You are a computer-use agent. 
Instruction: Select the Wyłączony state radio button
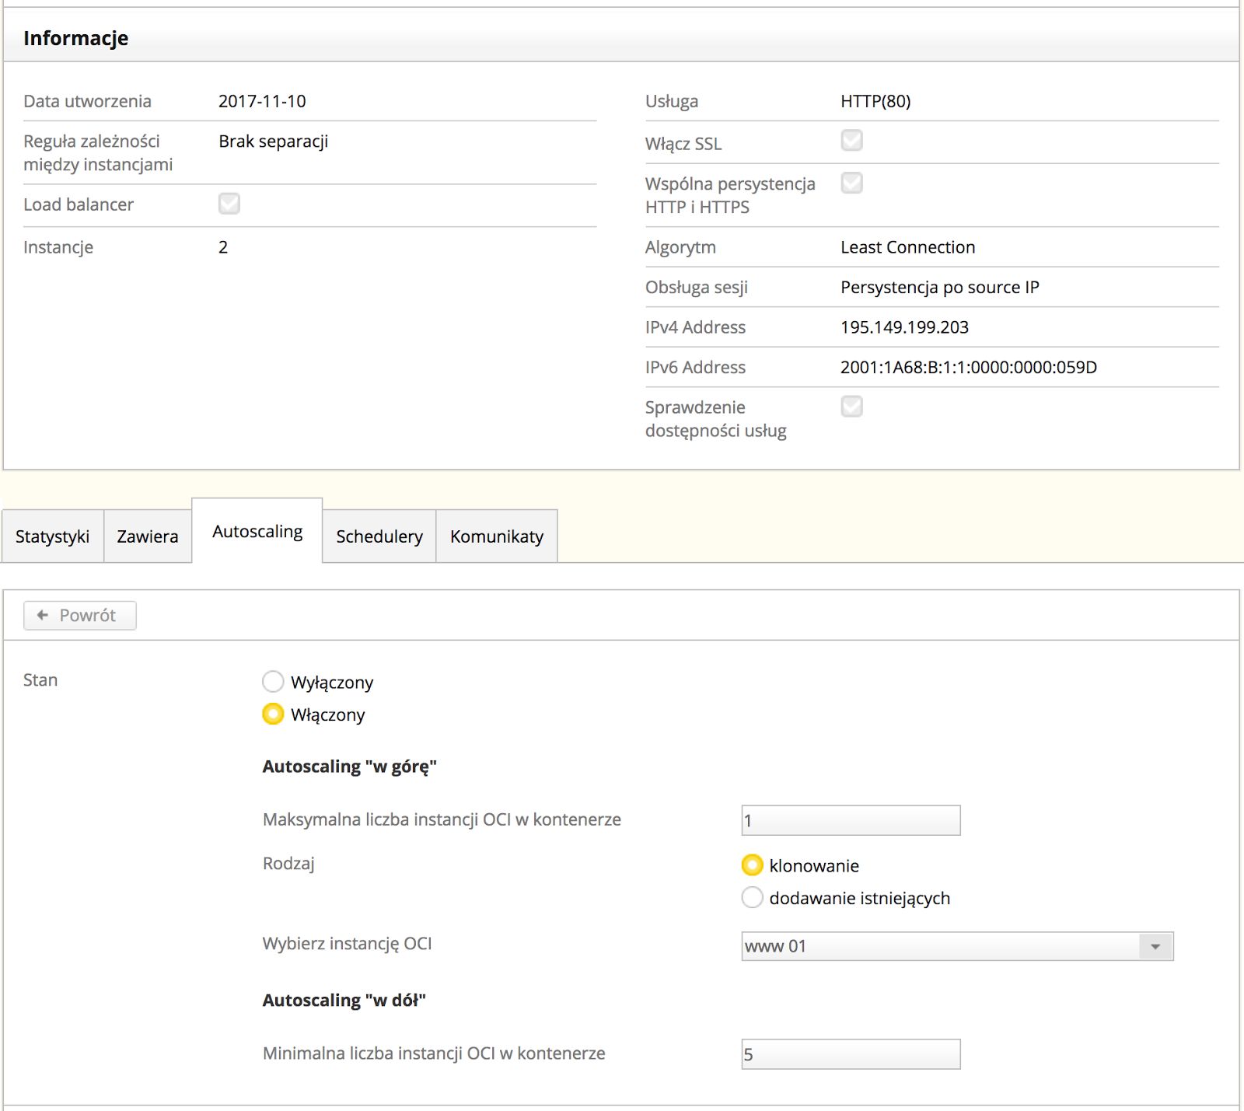[273, 682]
